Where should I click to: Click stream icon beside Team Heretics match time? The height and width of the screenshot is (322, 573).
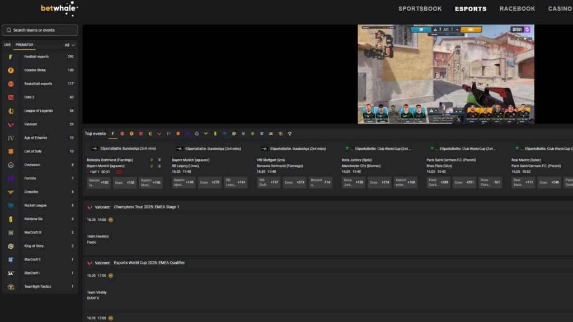pyautogui.click(x=111, y=220)
